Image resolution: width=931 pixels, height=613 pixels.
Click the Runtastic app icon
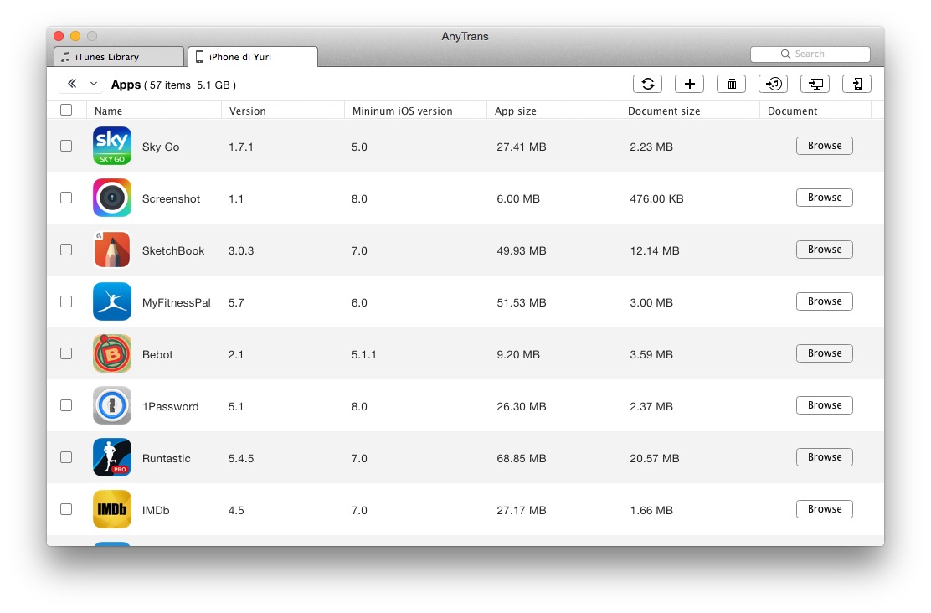point(111,457)
